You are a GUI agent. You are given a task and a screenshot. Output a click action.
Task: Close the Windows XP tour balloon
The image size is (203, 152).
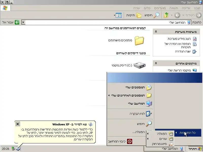tap(18, 124)
